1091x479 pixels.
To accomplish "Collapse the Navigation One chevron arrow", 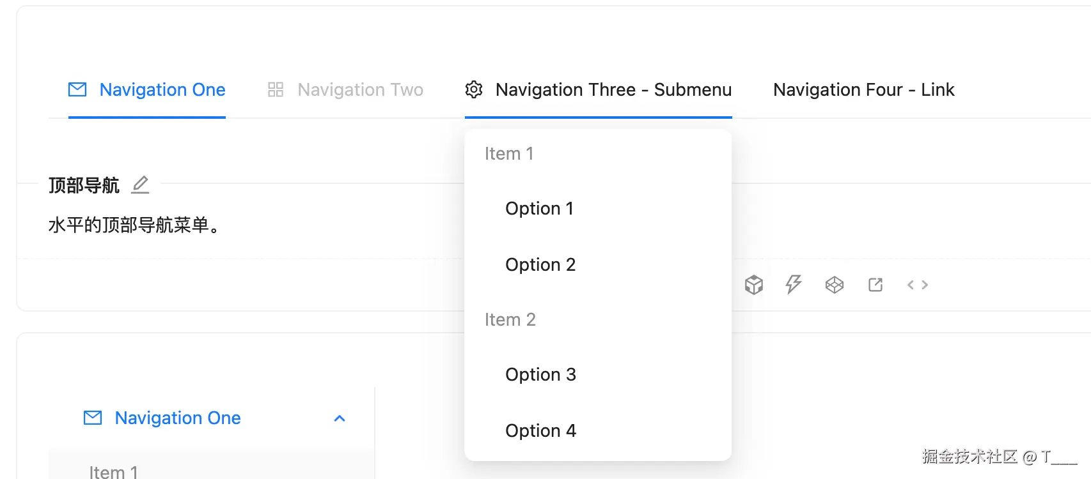I will coord(340,419).
